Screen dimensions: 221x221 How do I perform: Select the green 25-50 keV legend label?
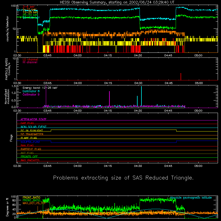(30, 15)
